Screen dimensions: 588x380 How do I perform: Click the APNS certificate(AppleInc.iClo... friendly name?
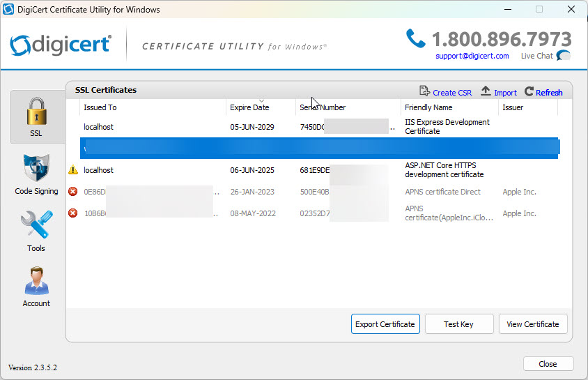coord(449,213)
